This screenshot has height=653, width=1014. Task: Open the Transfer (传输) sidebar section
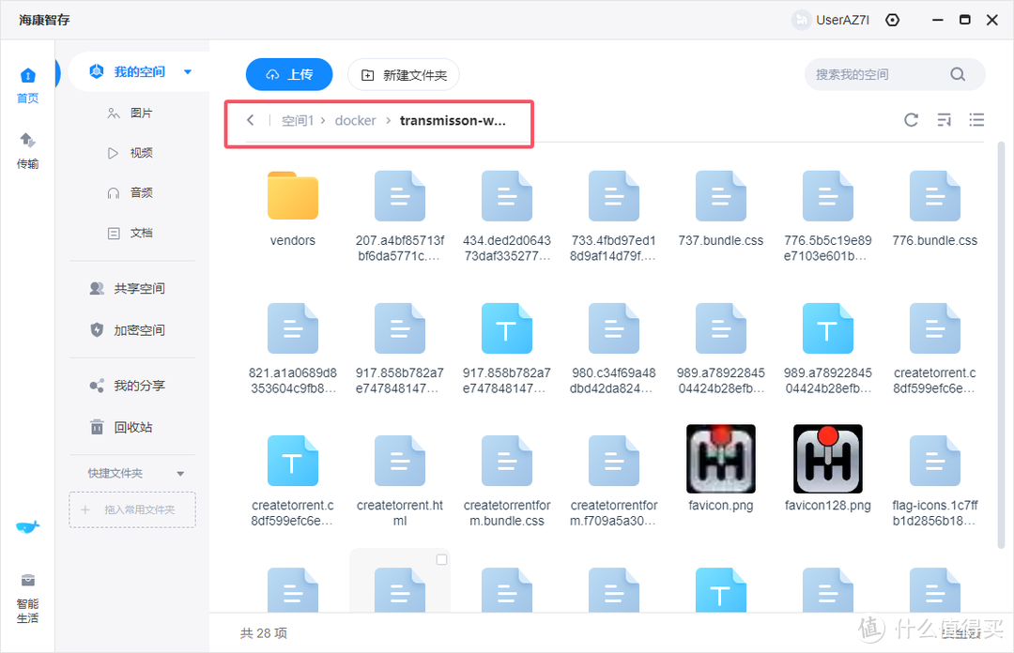27,150
